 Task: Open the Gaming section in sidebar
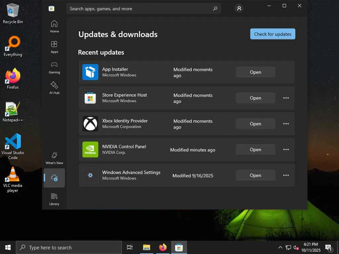coord(54,67)
